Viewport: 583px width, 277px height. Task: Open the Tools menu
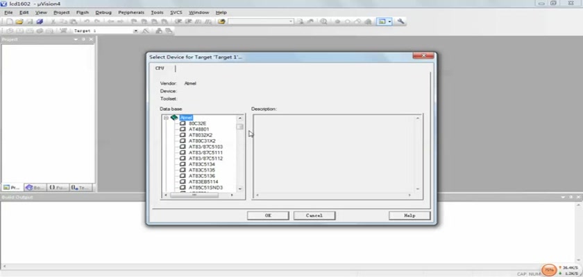157,12
